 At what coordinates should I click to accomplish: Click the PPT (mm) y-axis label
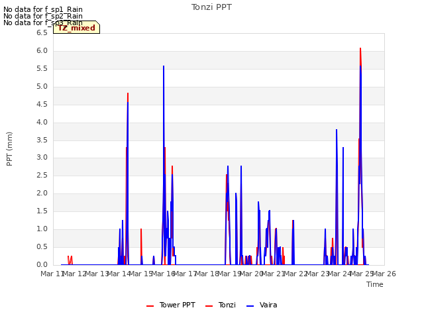(9, 148)
